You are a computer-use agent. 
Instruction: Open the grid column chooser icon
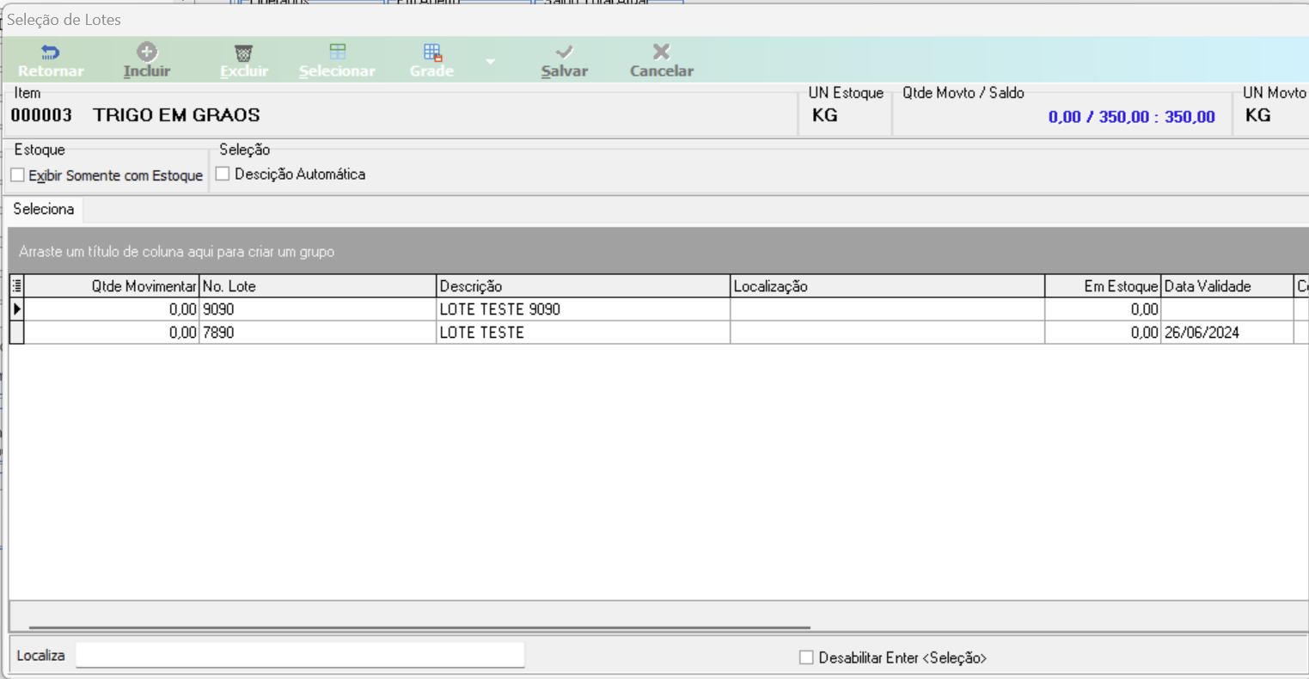(16, 286)
